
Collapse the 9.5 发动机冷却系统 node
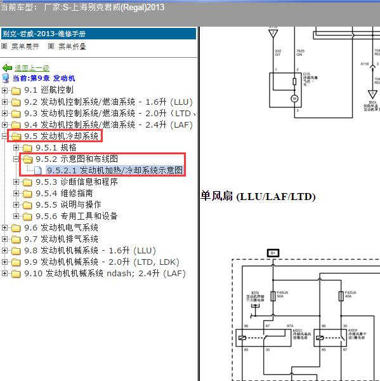point(4,136)
